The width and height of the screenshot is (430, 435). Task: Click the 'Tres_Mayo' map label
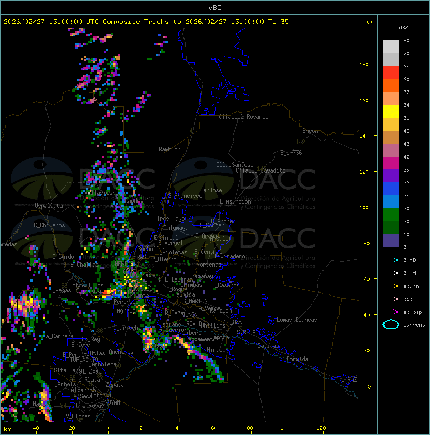click(x=171, y=219)
